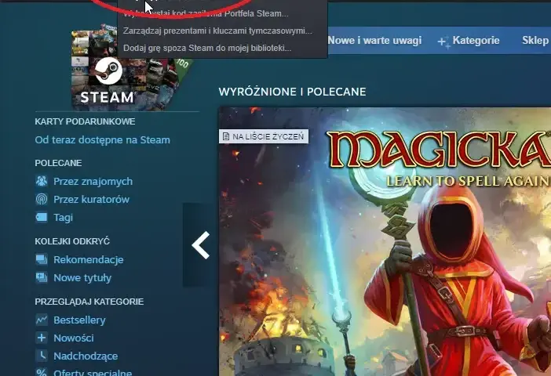This screenshot has width=551, height=376.
Task: Open the 'Oferty specjalne' link
Action: [93, 373]
